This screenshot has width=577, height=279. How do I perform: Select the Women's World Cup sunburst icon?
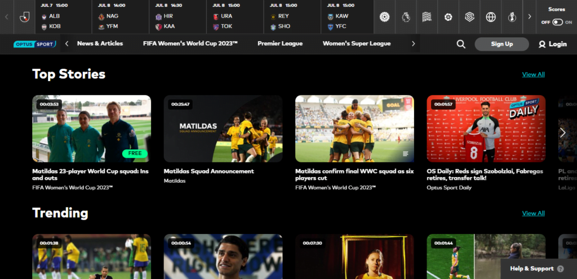[x=384, y=17]
